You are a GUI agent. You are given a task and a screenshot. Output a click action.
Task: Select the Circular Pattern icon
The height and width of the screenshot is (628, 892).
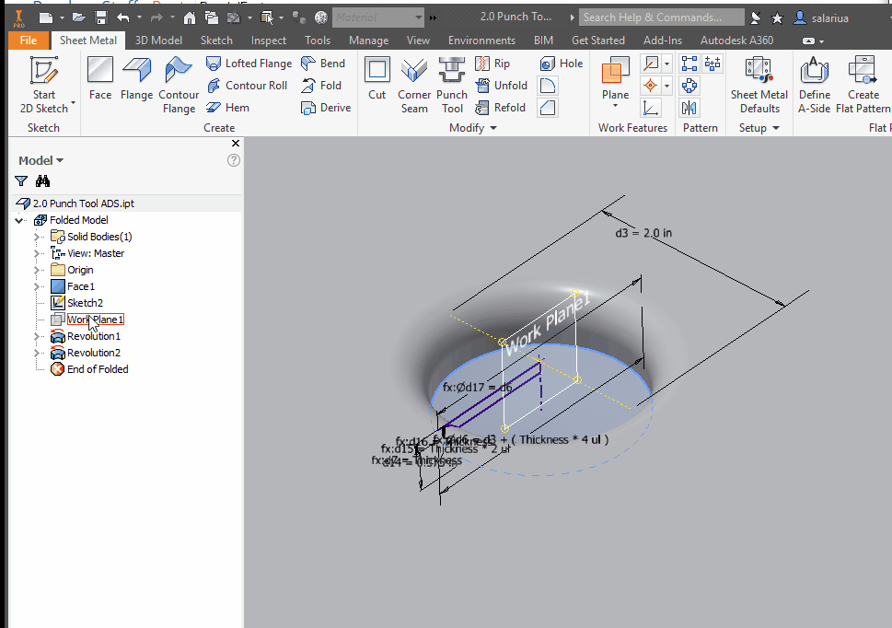[x=689, y=86]
